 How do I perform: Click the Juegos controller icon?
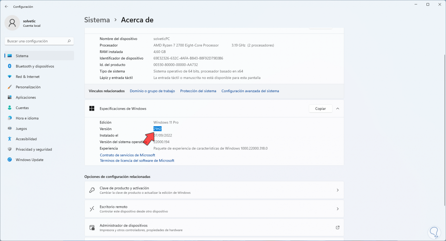click(10, 129)
